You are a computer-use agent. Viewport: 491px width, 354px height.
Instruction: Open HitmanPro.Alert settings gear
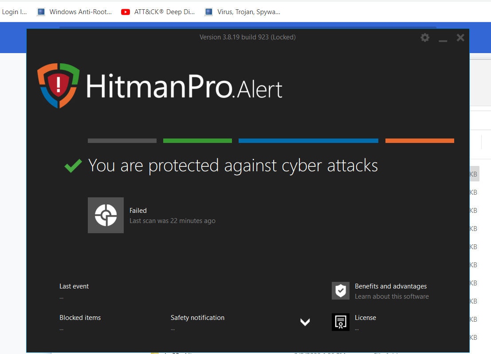click(x=424, y=38)
